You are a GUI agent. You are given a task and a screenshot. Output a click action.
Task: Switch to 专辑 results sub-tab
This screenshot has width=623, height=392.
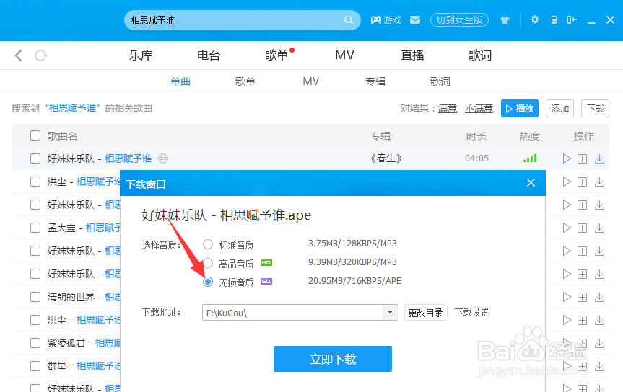tap(375, 81)
